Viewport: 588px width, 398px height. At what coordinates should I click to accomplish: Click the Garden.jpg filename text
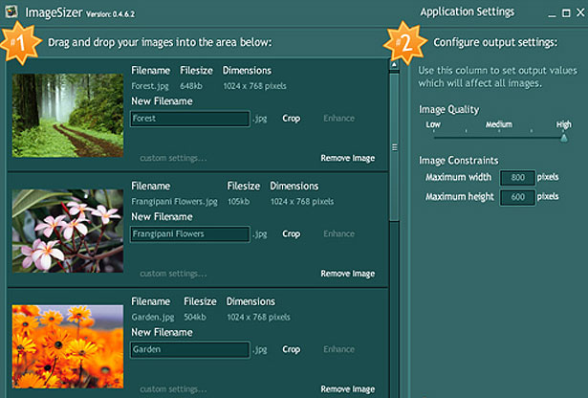coord(153,318)
